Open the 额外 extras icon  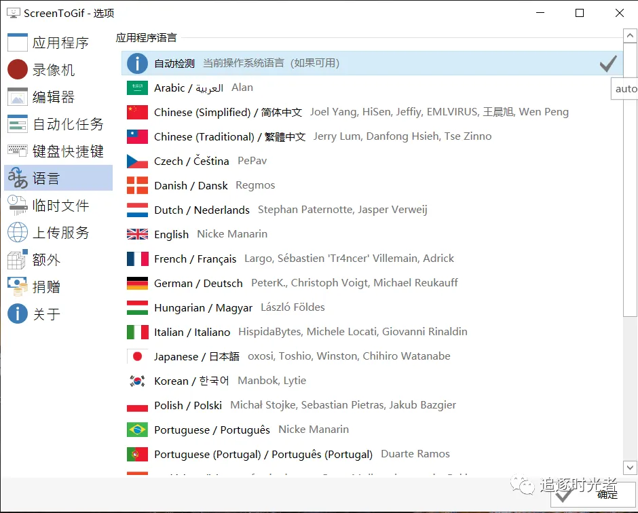pos(18,259)
